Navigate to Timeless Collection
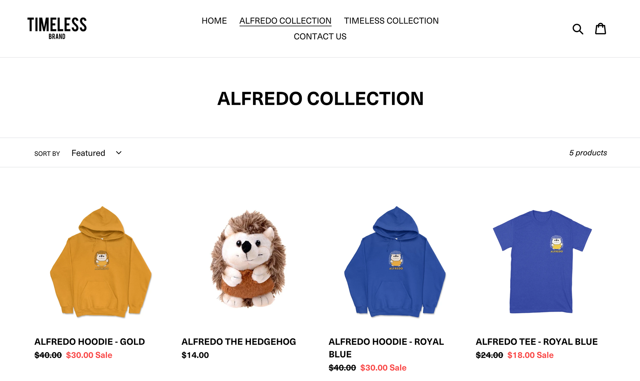Screen dimensions: 640x381 391,21
